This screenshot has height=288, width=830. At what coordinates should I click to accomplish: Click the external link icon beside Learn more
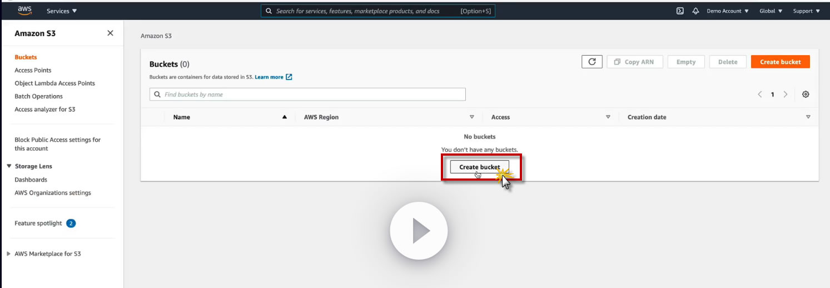(289, 77)
